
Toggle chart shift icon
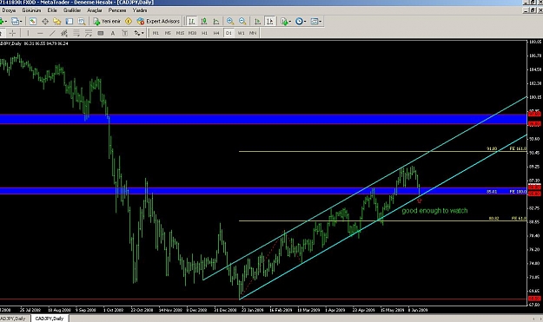[270, 22]
